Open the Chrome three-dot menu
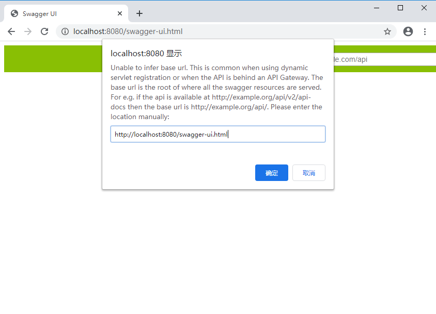Screen dimensions: 436x314 click(425, 31)
